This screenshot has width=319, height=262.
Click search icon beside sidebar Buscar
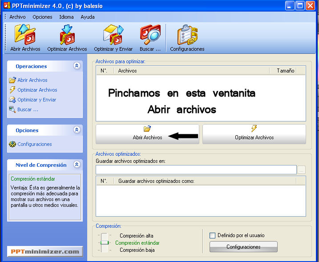coord(12,109)
